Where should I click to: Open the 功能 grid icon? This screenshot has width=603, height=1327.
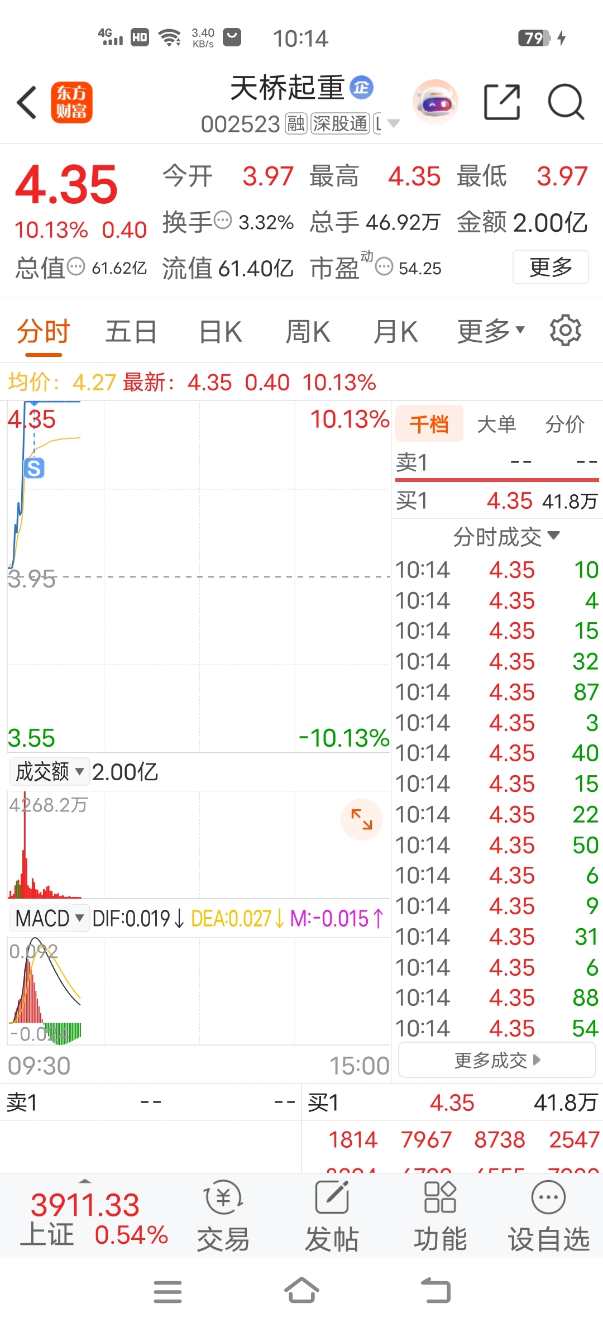click(440, 1197)
